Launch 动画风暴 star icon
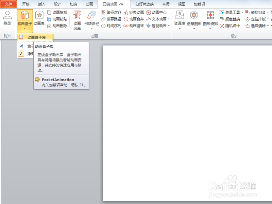 tap(77, 15)
